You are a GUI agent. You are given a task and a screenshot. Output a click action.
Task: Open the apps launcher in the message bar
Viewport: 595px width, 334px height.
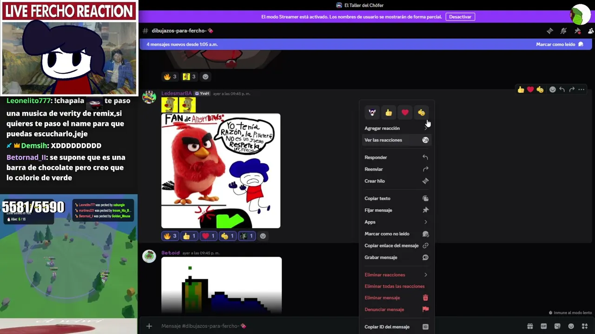pos(585,326)
